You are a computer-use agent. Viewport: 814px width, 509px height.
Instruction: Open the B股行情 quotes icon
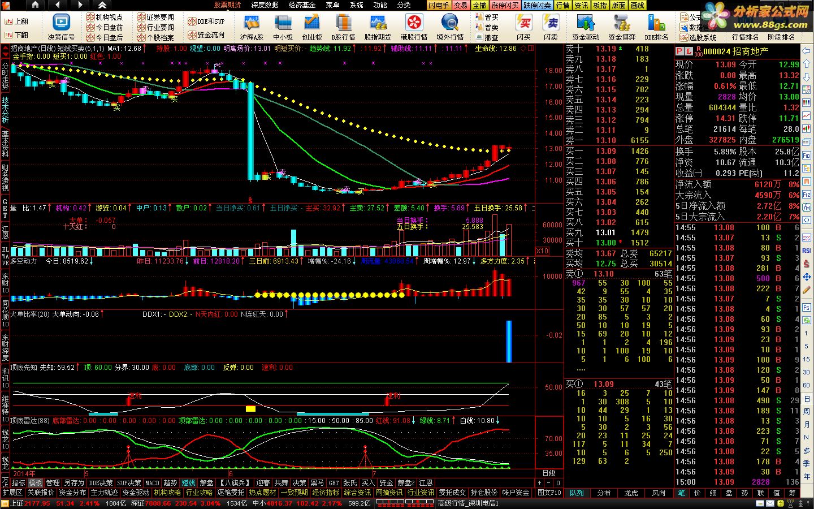pos(343,27)
